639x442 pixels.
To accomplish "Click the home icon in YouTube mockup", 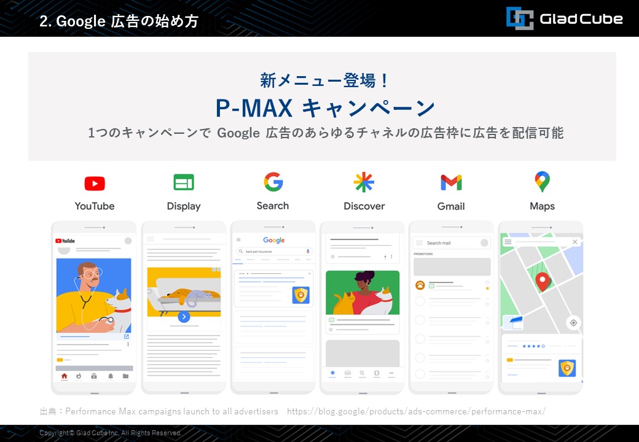I will [64, 376].
